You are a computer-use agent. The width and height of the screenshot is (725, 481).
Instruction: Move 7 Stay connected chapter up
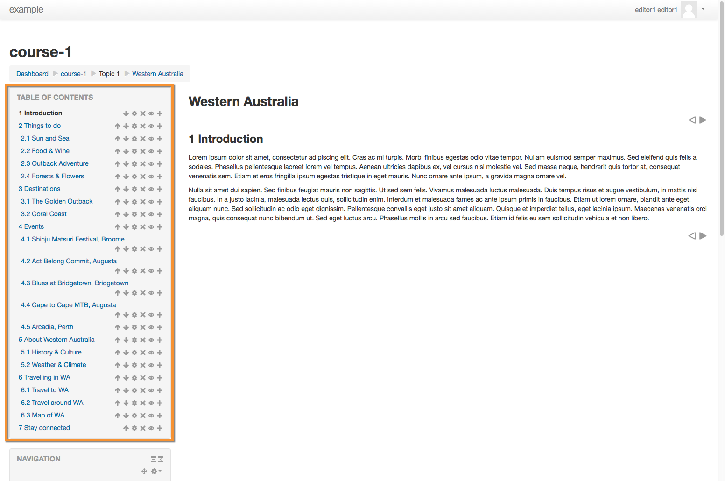(126, 428)
